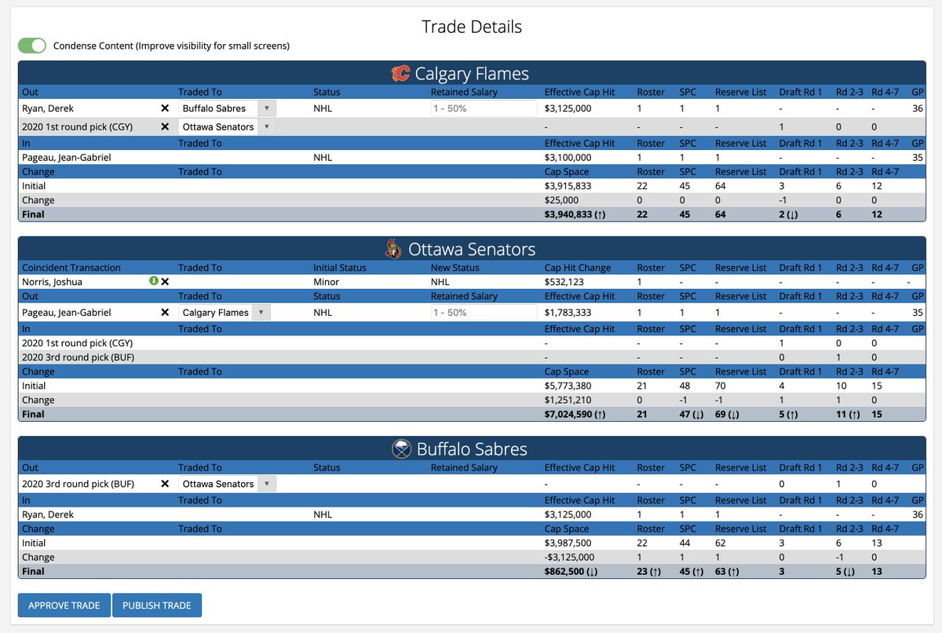
Task: Click Buffalo's final cap space $862,500
Action: [x=571, y=571]
